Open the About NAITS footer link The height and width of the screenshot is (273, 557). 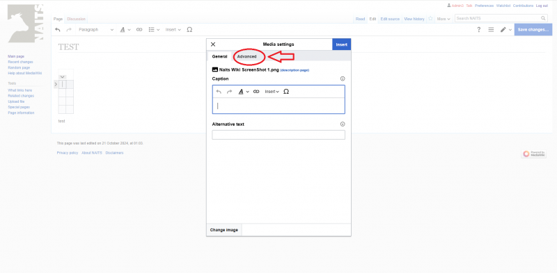(92, 153)
